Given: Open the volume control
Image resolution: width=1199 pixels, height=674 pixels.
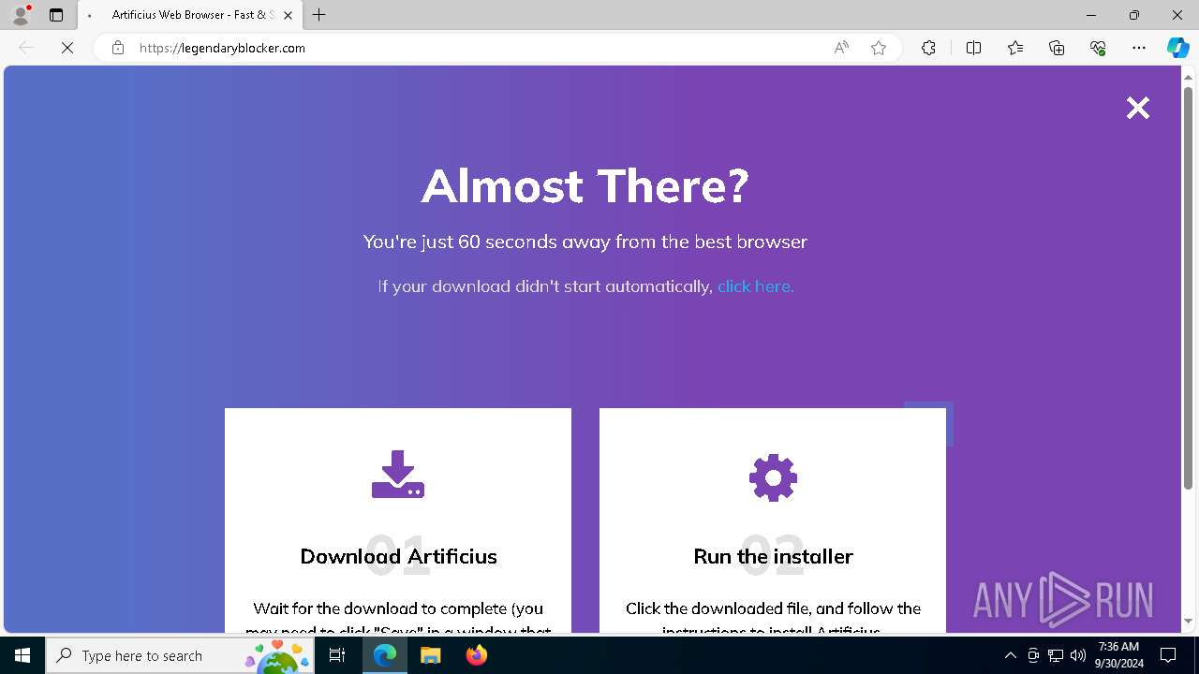Looking at the screenshot, I should point(1078,655).
